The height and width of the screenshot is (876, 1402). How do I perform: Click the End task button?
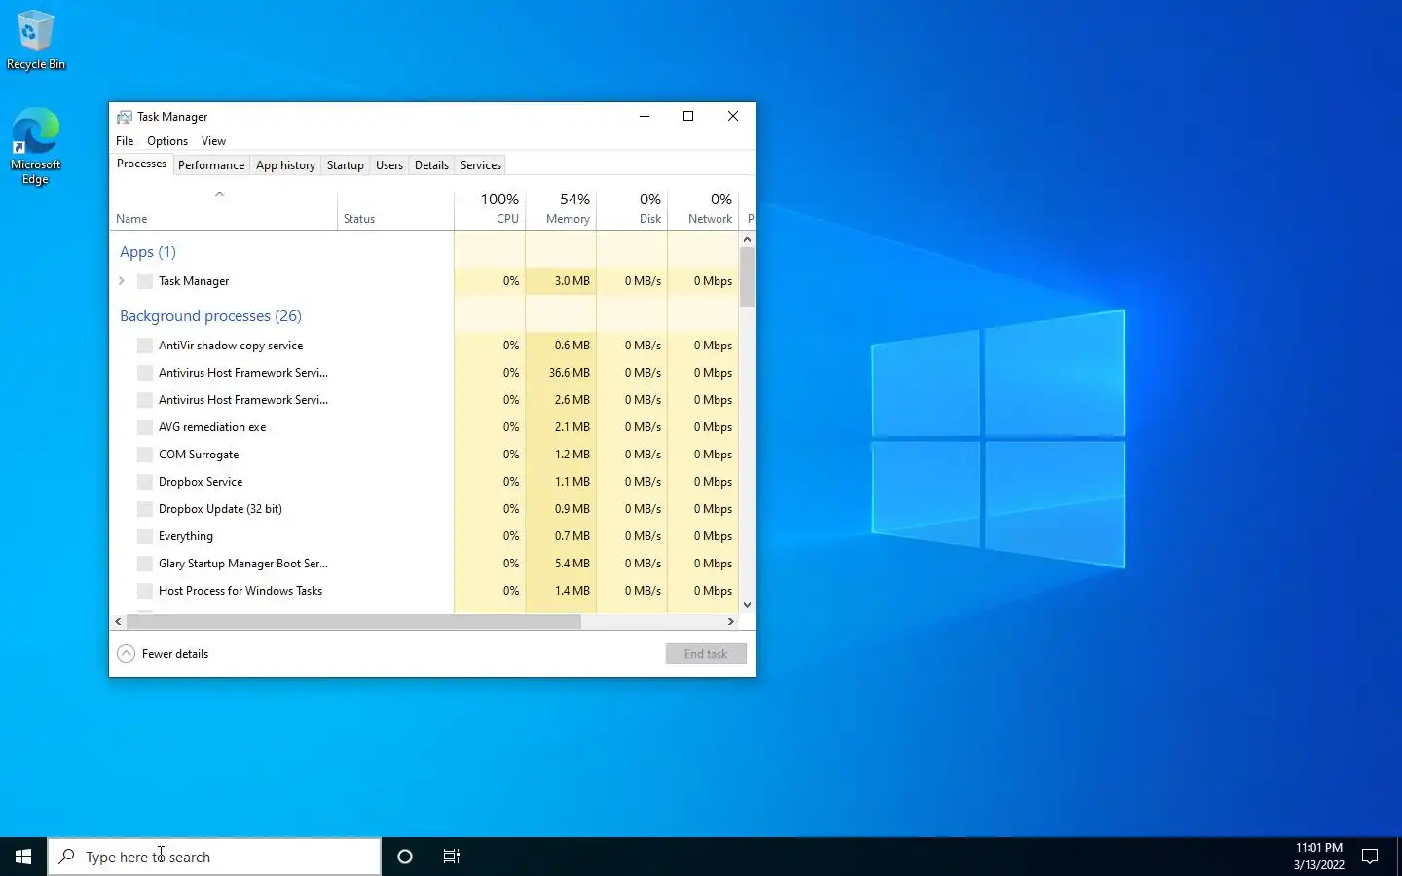point(706,654)
